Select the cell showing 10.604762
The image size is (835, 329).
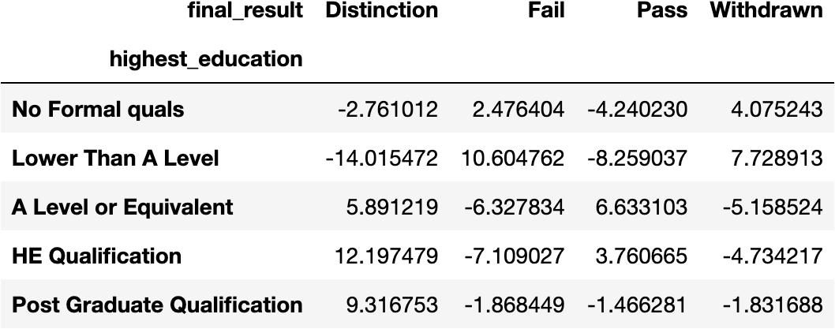[x=513, y=159]
